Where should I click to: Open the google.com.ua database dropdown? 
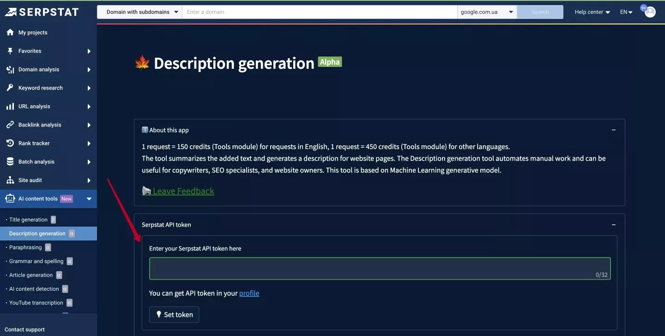tap(487, 12)
